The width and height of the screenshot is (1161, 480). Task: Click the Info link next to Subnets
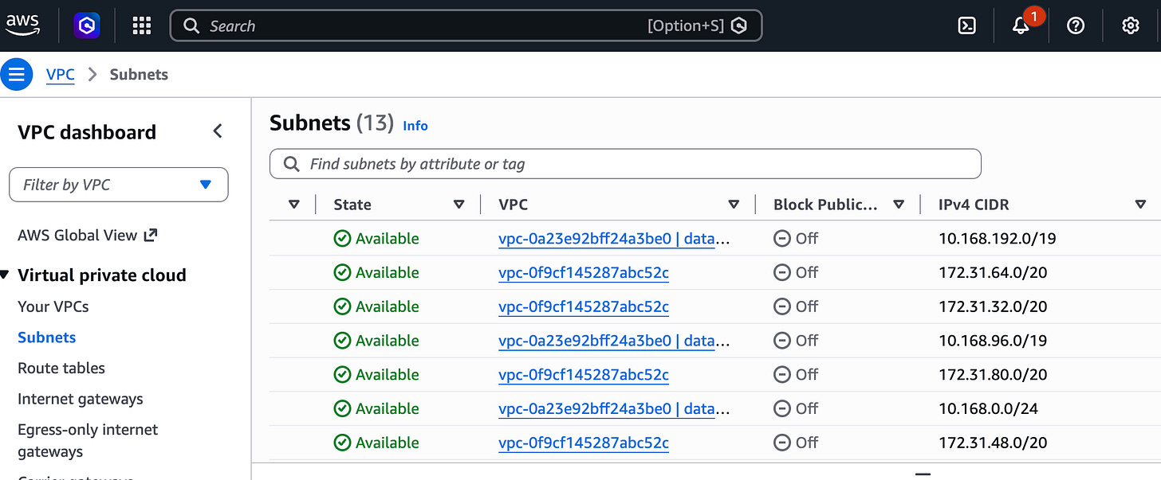tap(415, 126)
